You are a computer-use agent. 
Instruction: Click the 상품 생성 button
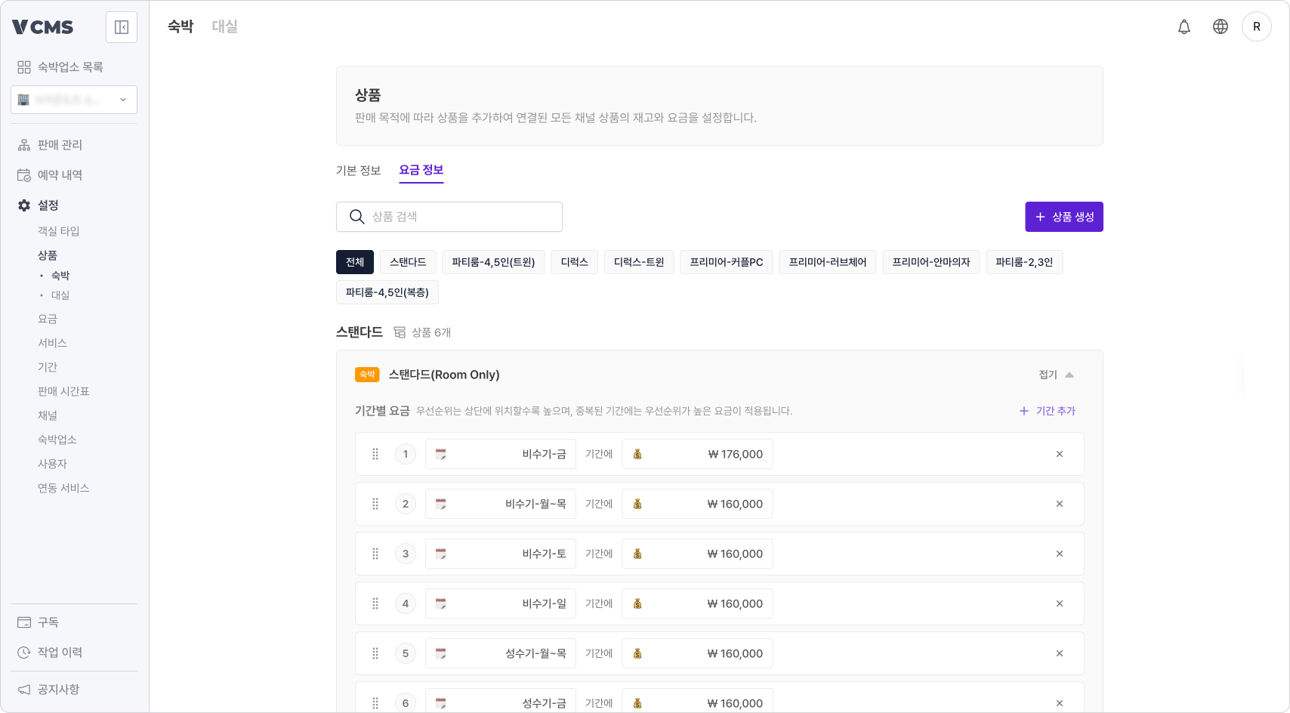tap(1064, 217)
